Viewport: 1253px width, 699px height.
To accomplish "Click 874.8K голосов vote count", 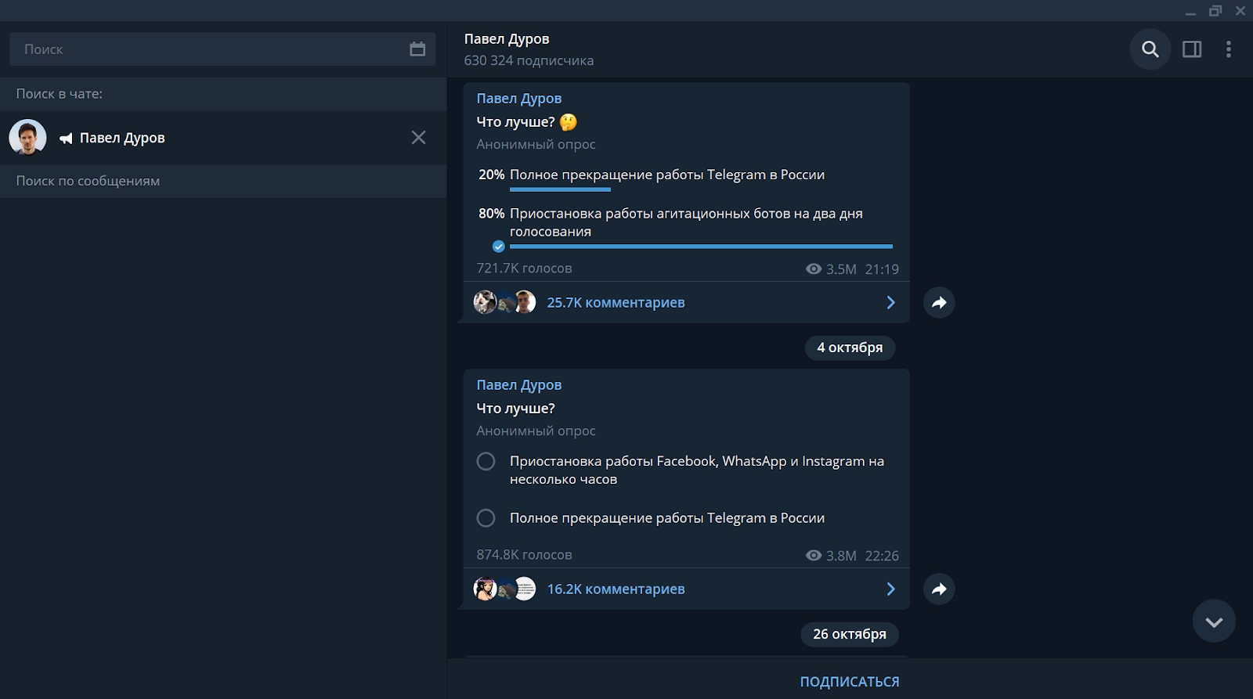I will click(x=524, y=555).
